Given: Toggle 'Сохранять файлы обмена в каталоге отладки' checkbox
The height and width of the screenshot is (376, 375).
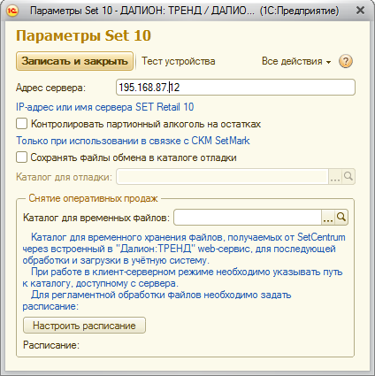Looking at the screenshot, I should click(21, 157).
